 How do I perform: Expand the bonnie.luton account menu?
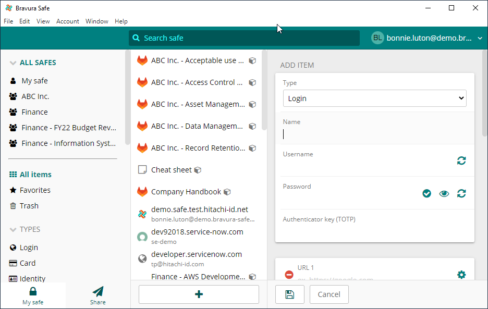[x=480, y=38]
